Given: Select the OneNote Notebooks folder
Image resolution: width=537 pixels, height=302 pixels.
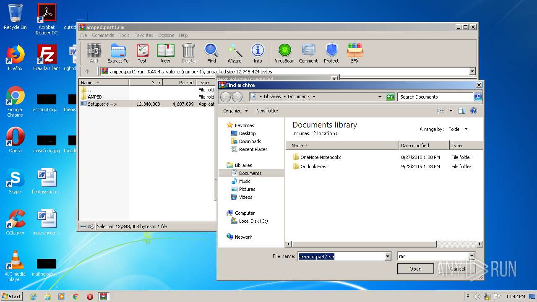Looking at the screenshot, I should click(x=321, y=157).
